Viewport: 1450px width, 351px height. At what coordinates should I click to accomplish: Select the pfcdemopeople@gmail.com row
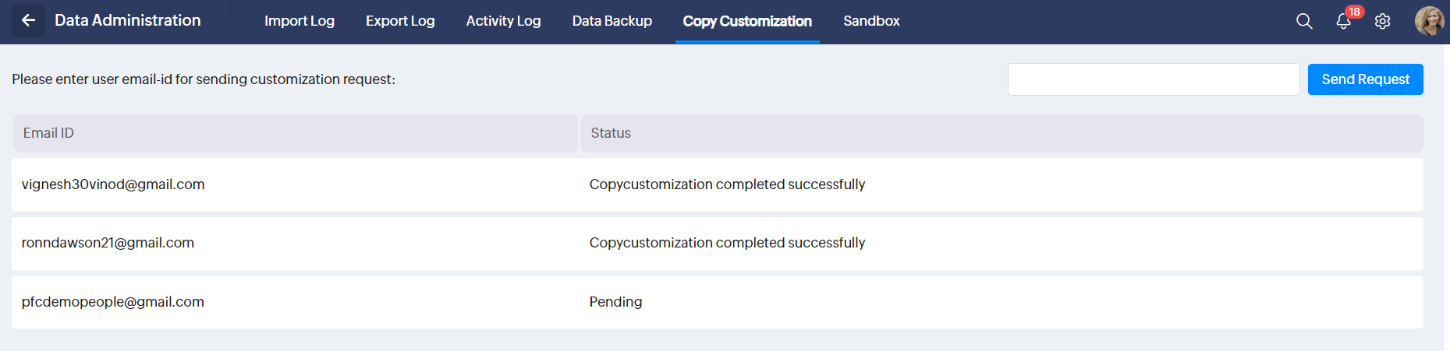pyautogui.click(x=113, y=302)
